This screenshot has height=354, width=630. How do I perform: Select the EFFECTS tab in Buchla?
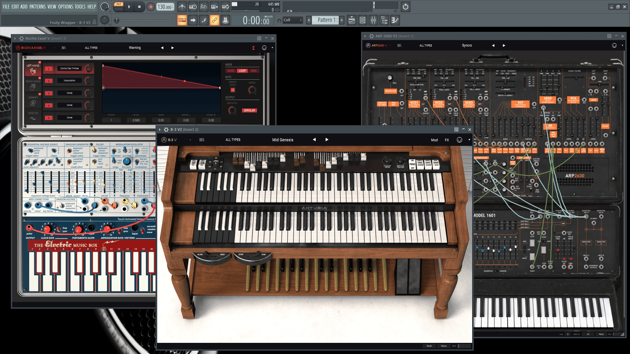click(33, 116)
